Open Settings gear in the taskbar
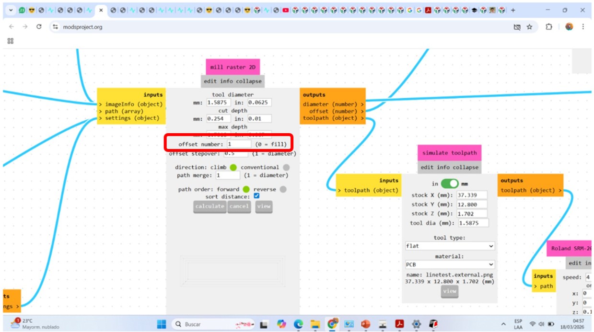The height and width of the screenshot is (332, 594). click(x=416, y=324)
